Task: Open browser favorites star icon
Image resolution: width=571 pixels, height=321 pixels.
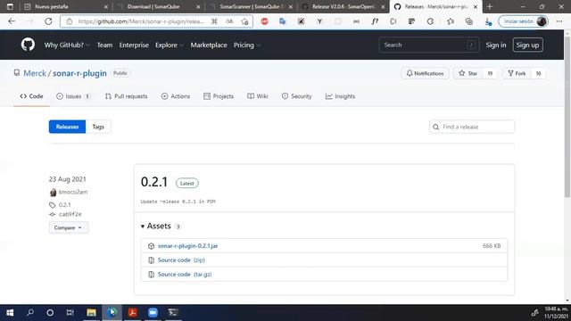Action: tap(451, 21)
